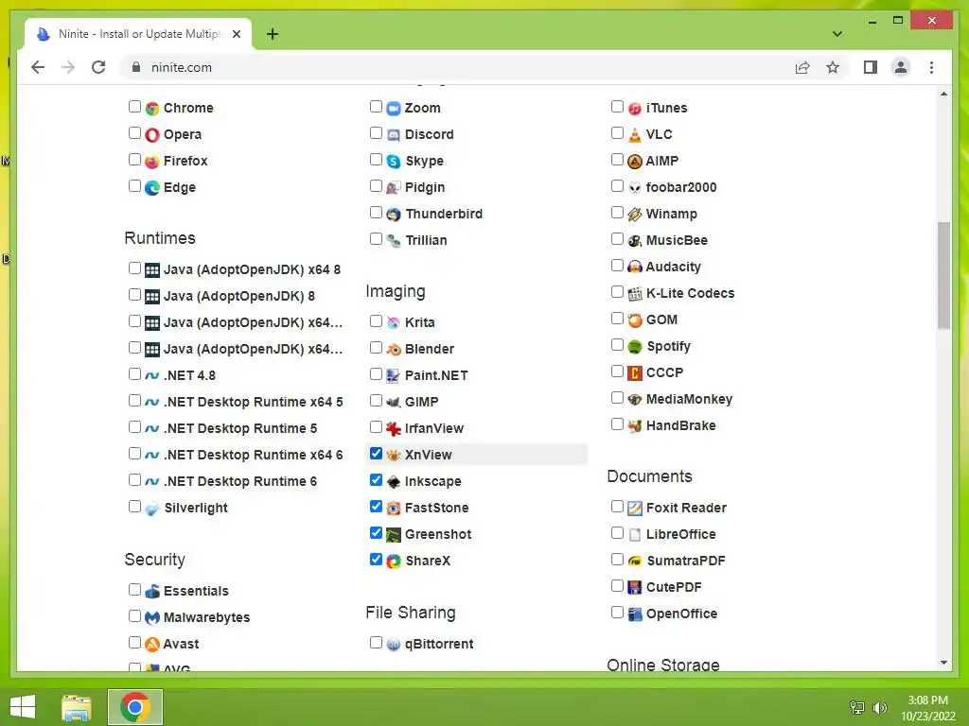View site information via the lock icon
This screenshot has height=726, width=969.
[x=136, y=67]
